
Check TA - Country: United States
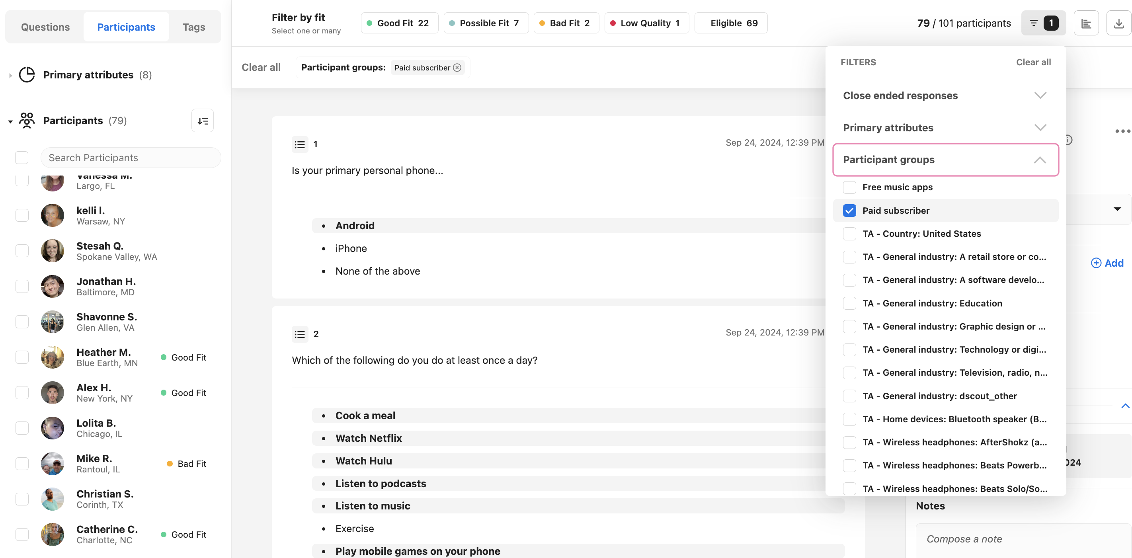pos(849,234)
